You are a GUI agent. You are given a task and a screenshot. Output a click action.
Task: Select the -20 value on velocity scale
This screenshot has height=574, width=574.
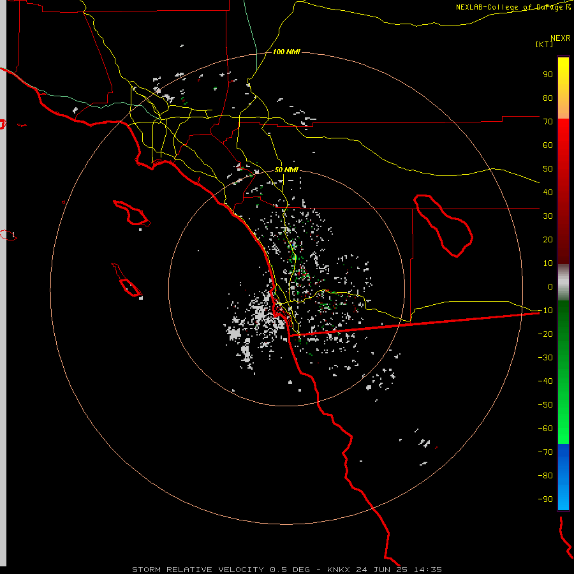click(x=545, y=334)
